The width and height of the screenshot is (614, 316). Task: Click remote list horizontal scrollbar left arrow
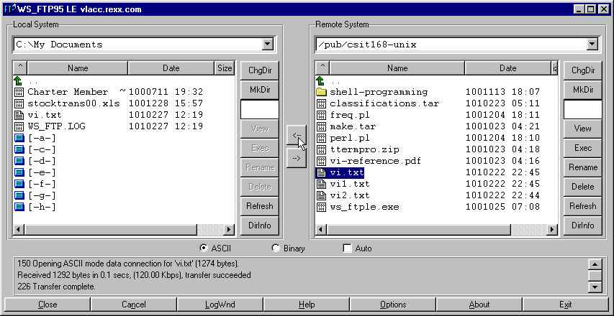(x=321, y=229)
